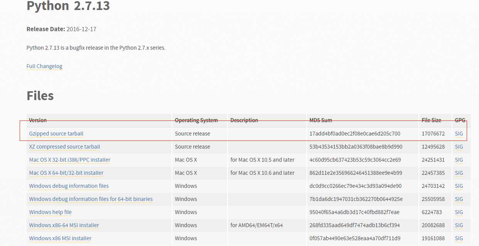Image resolution: width=479 pixels, height=246 pixels.
Task: Open SIG link for Windows x86-64 MSI installer
Action: click(459, 225)
